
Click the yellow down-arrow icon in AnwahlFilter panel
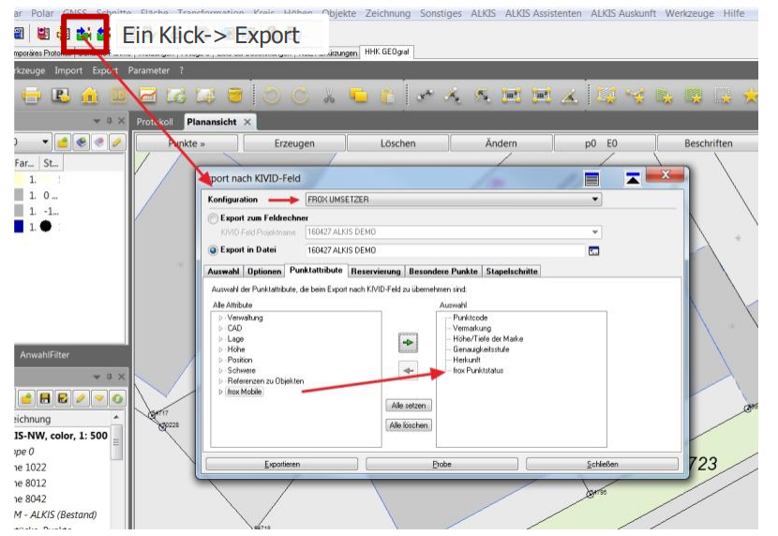(99, 398)
